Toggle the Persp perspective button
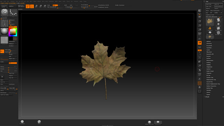 coord(199,34)
